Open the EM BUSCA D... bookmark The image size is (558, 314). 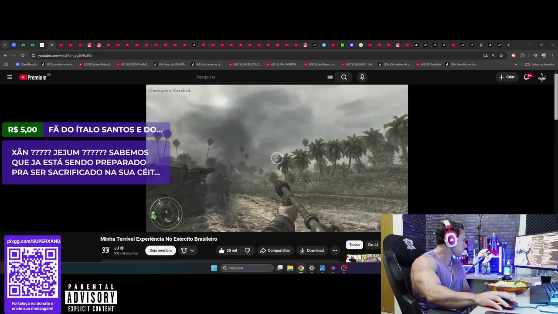point(245,65)
